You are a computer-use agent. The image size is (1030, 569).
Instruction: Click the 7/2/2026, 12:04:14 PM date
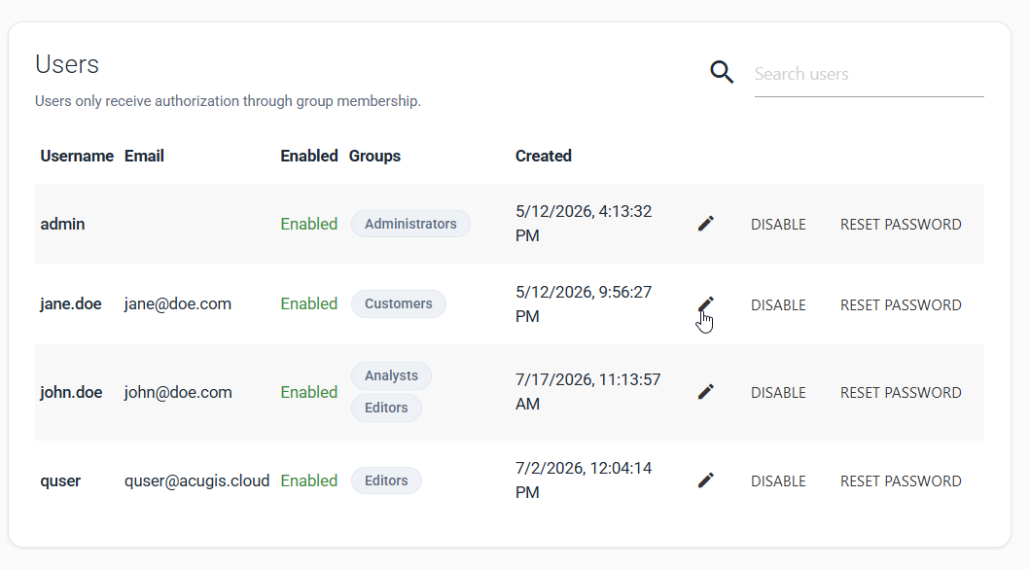pos(584,480)
